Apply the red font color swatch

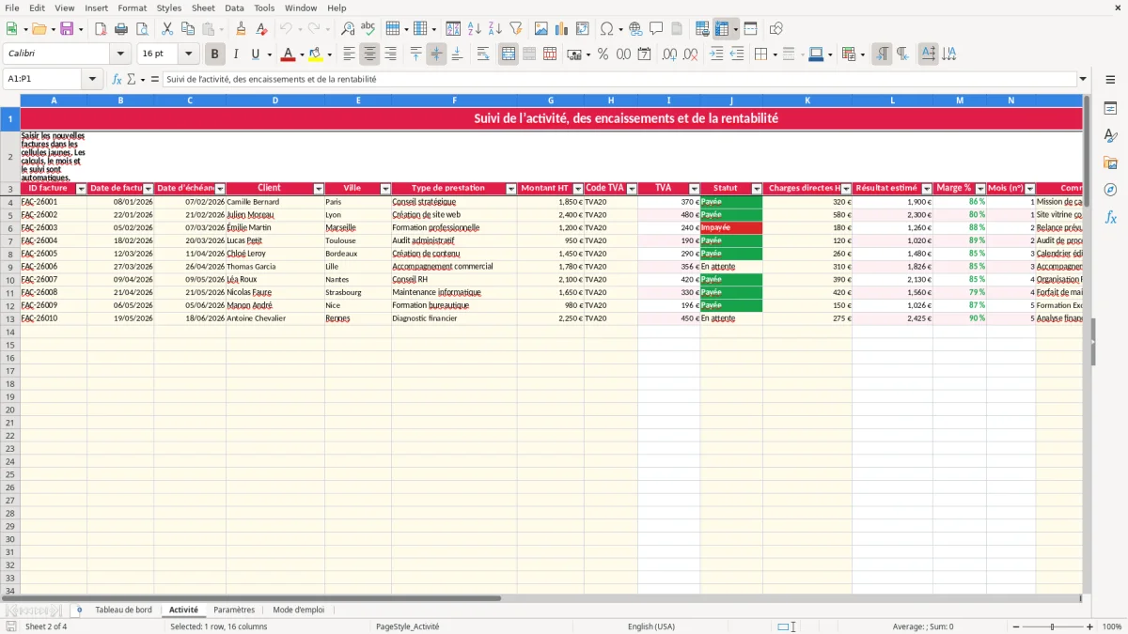point(289,54)
